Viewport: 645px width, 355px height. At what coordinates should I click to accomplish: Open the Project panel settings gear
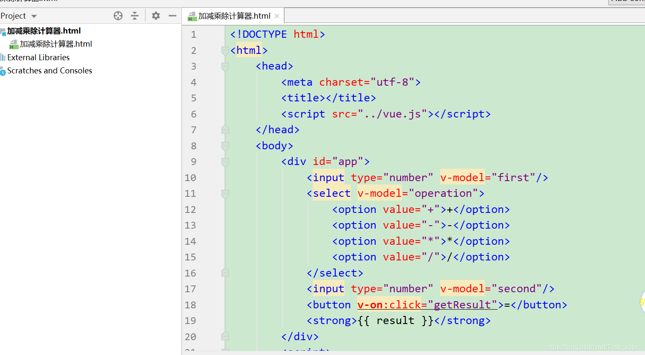[x=156, y=16]
